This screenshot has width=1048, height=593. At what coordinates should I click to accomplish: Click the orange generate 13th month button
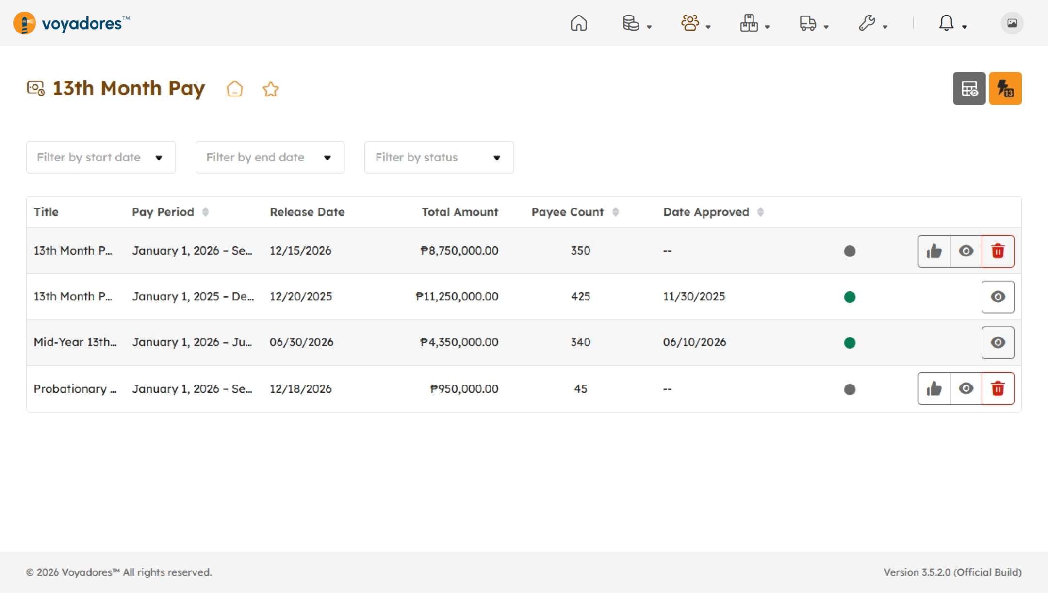point(1005,88)
